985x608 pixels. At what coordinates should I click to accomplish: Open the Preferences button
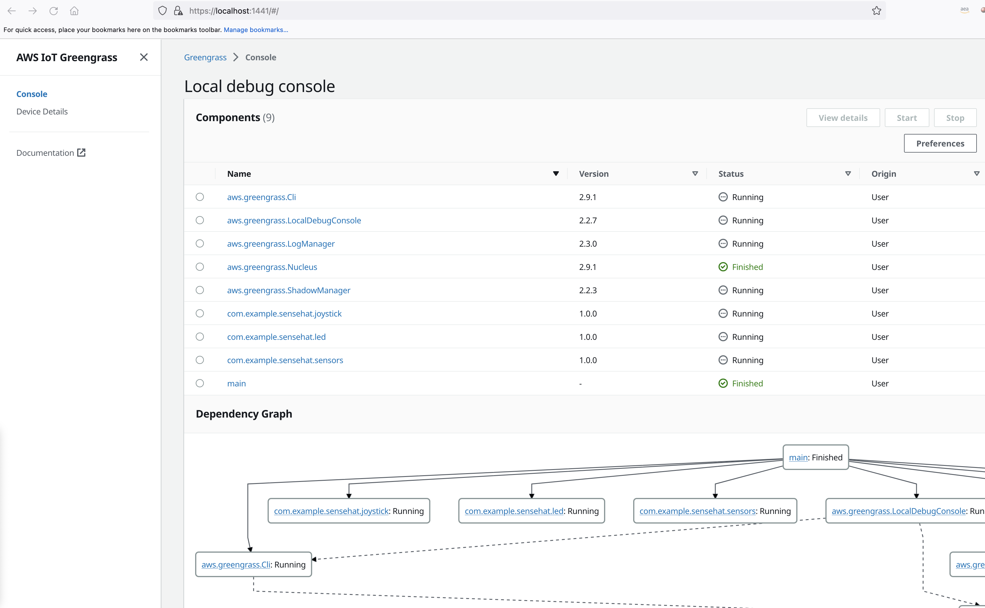pyautogui.click(x=940, y=144)
